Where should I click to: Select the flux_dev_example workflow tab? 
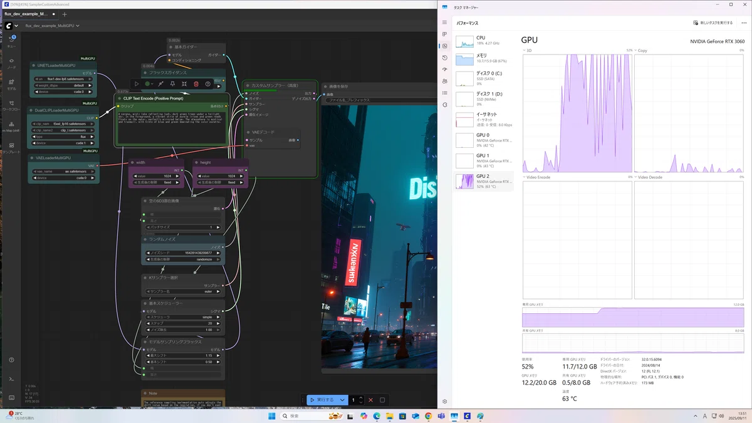point(26,14)
